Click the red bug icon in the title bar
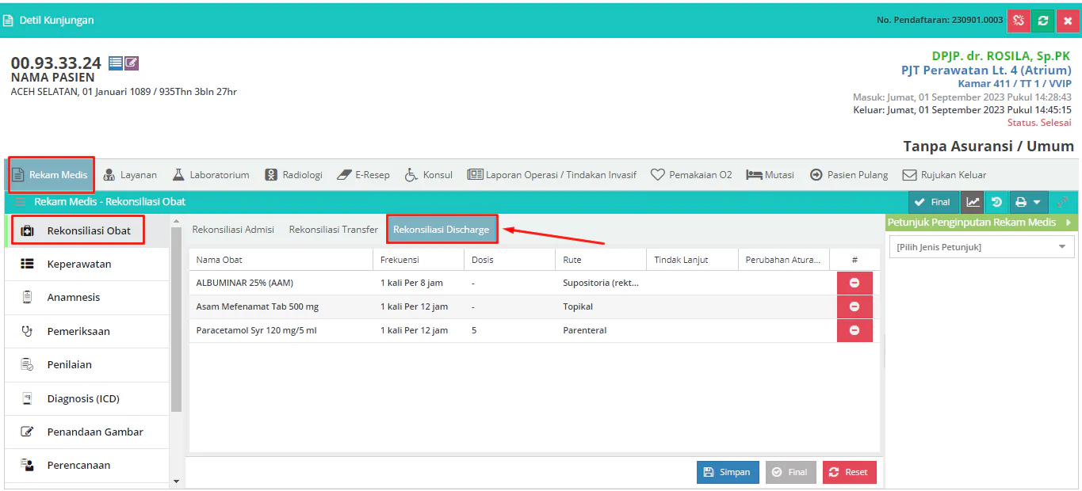 click(1019, 21)
